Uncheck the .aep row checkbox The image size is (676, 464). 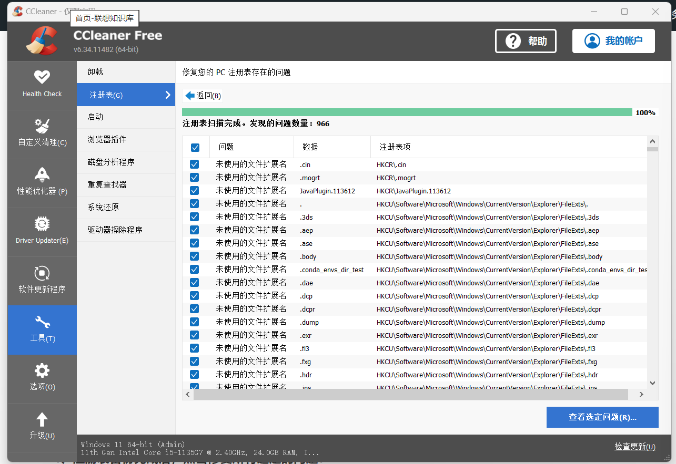tap(194, 230)
